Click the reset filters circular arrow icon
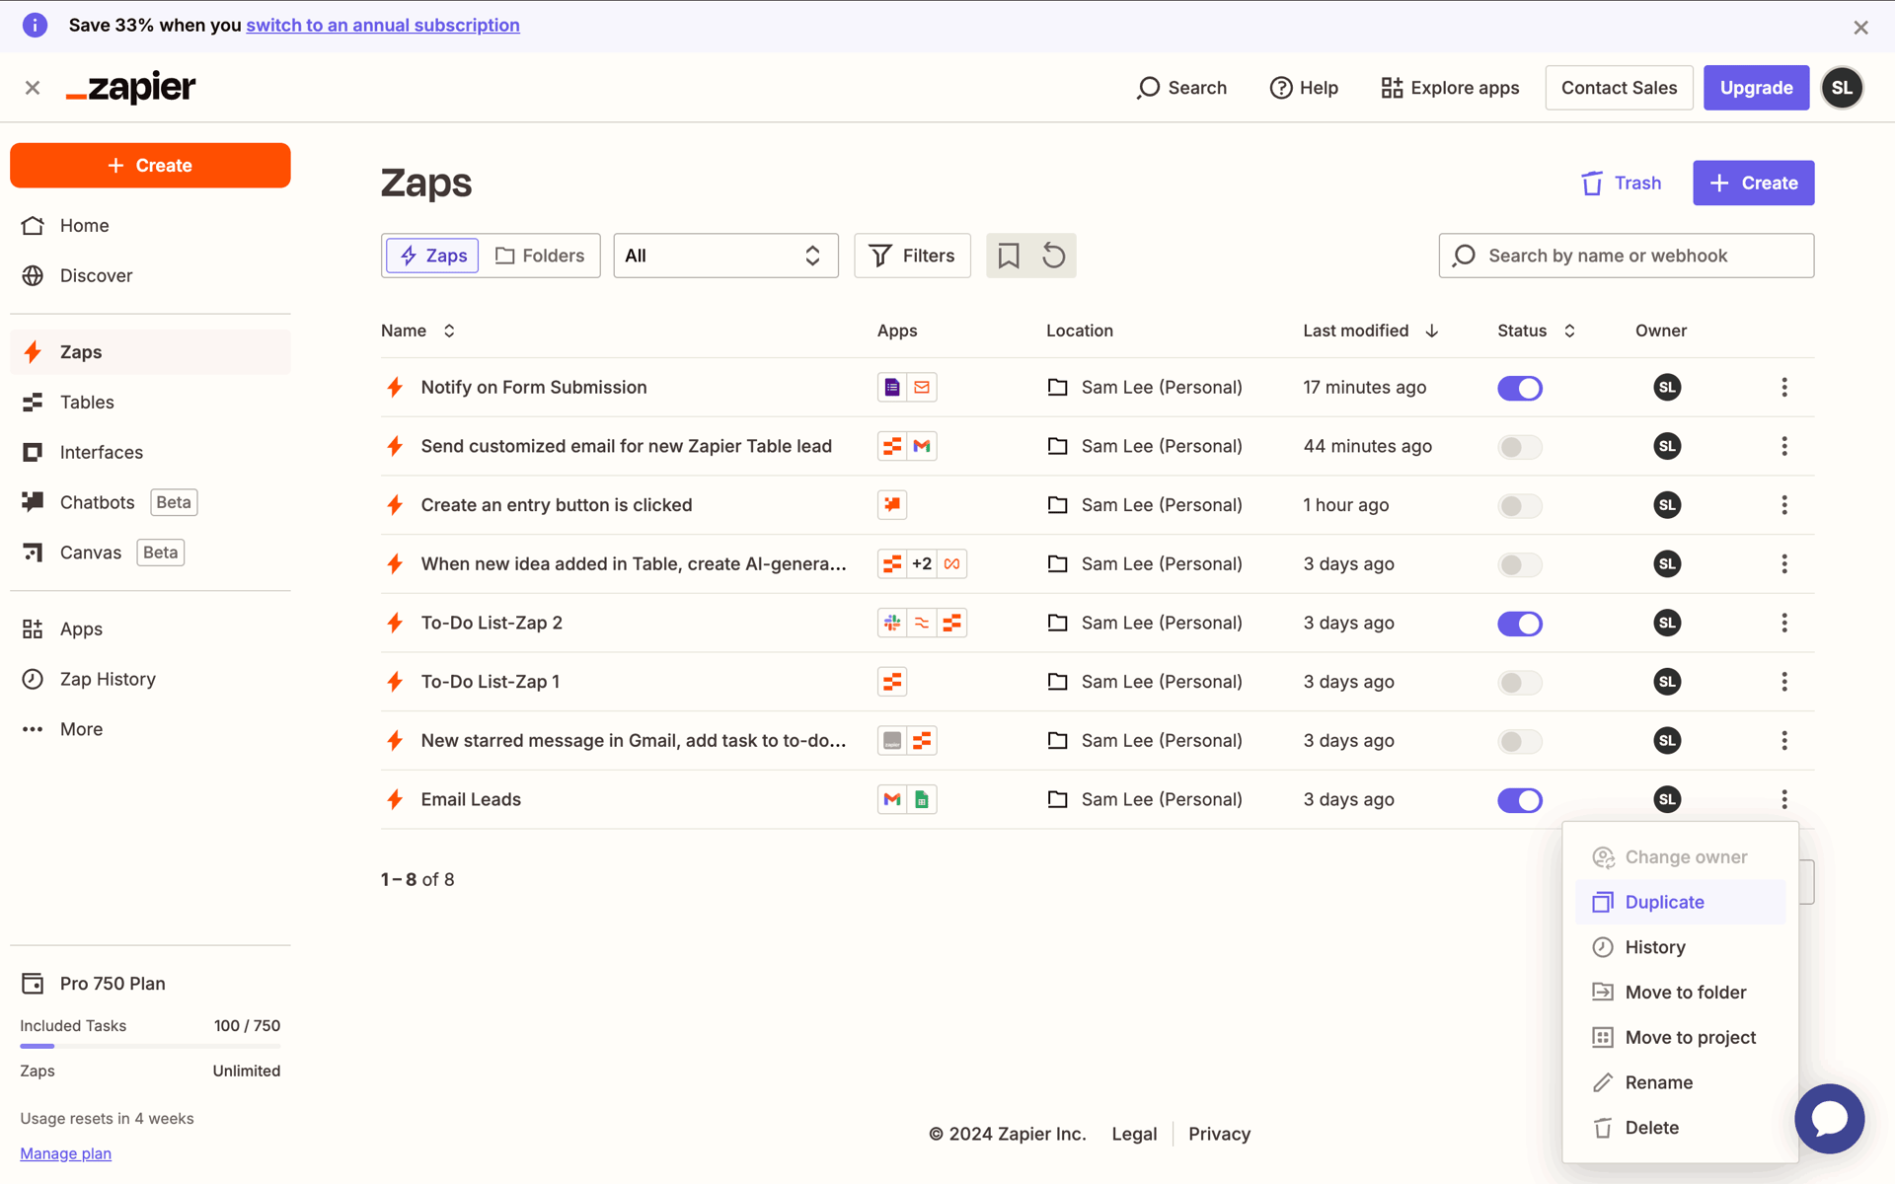1895x1184 pixels. point(1053,256)
